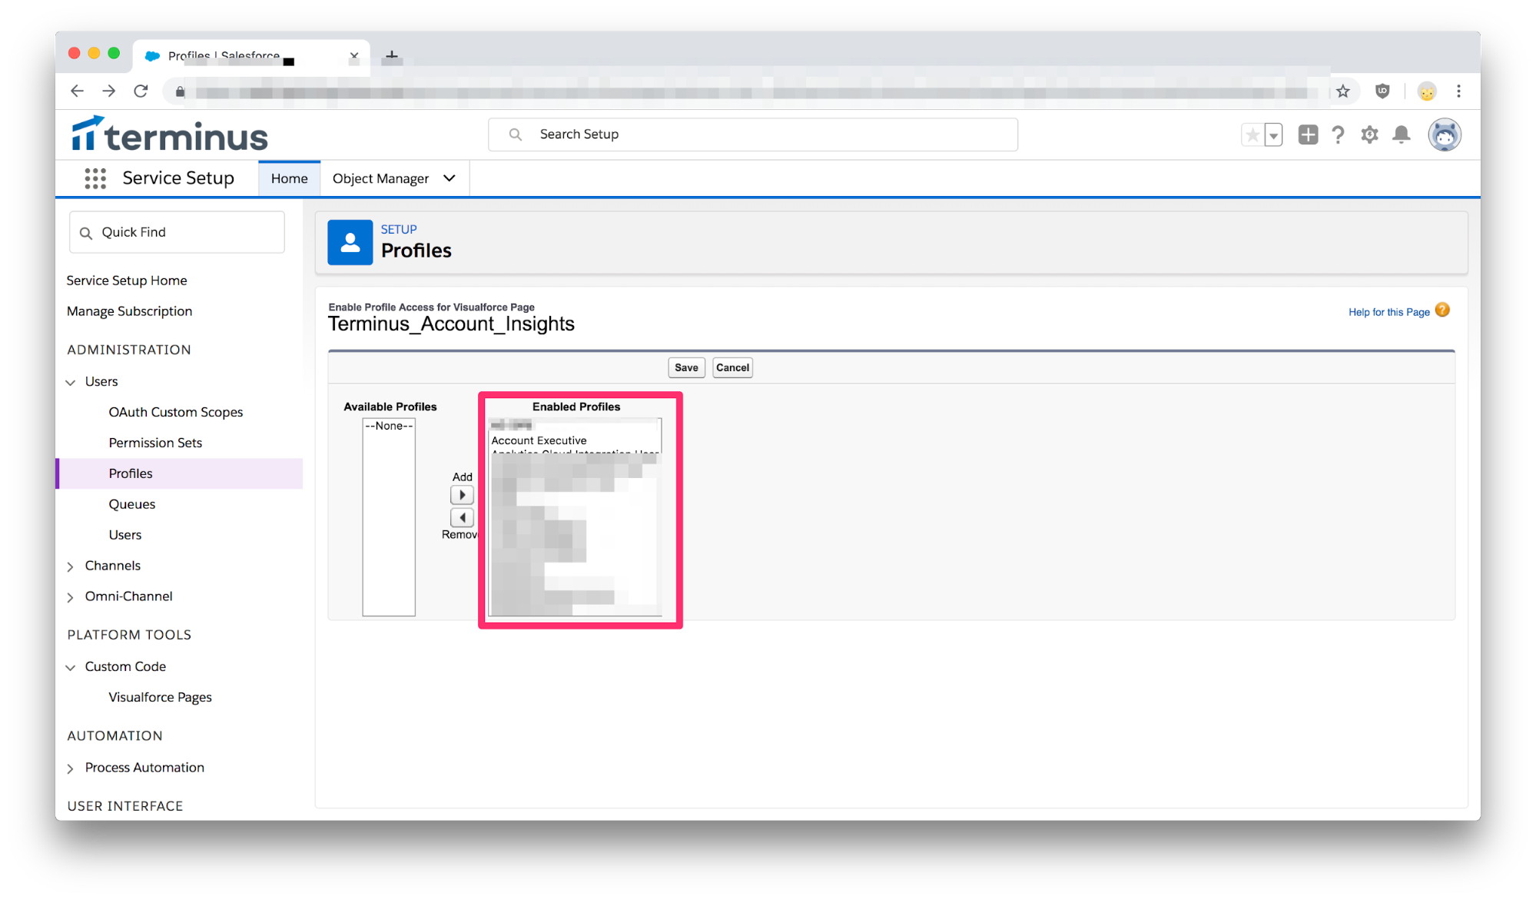Open the user avatar profile menu

[1445, 135]
